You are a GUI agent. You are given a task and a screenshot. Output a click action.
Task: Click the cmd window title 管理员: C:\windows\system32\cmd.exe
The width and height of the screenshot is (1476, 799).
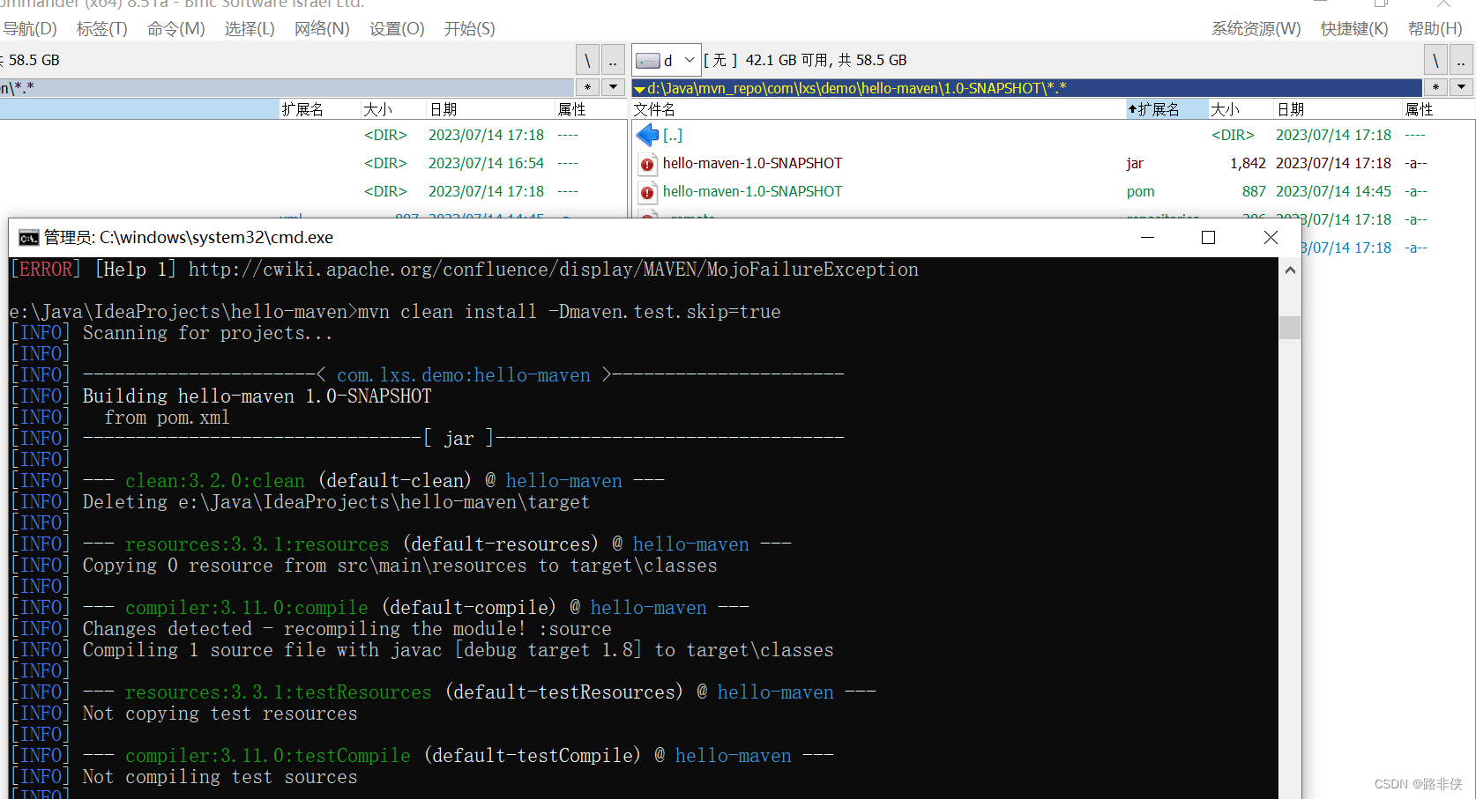pyautogui.click(x=189, y=238)
